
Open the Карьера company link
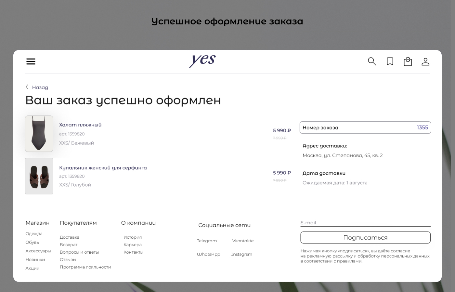[x=133, y=245]
